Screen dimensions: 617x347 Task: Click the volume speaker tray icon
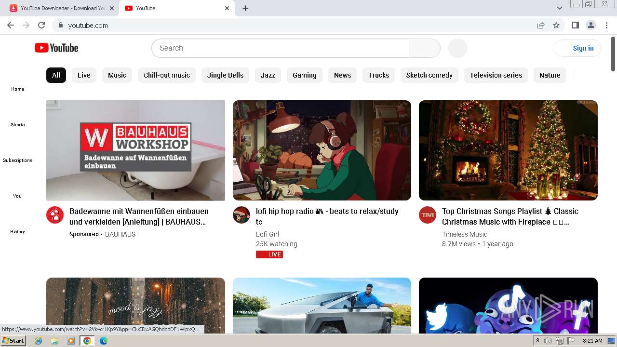[x=548, y=341]
